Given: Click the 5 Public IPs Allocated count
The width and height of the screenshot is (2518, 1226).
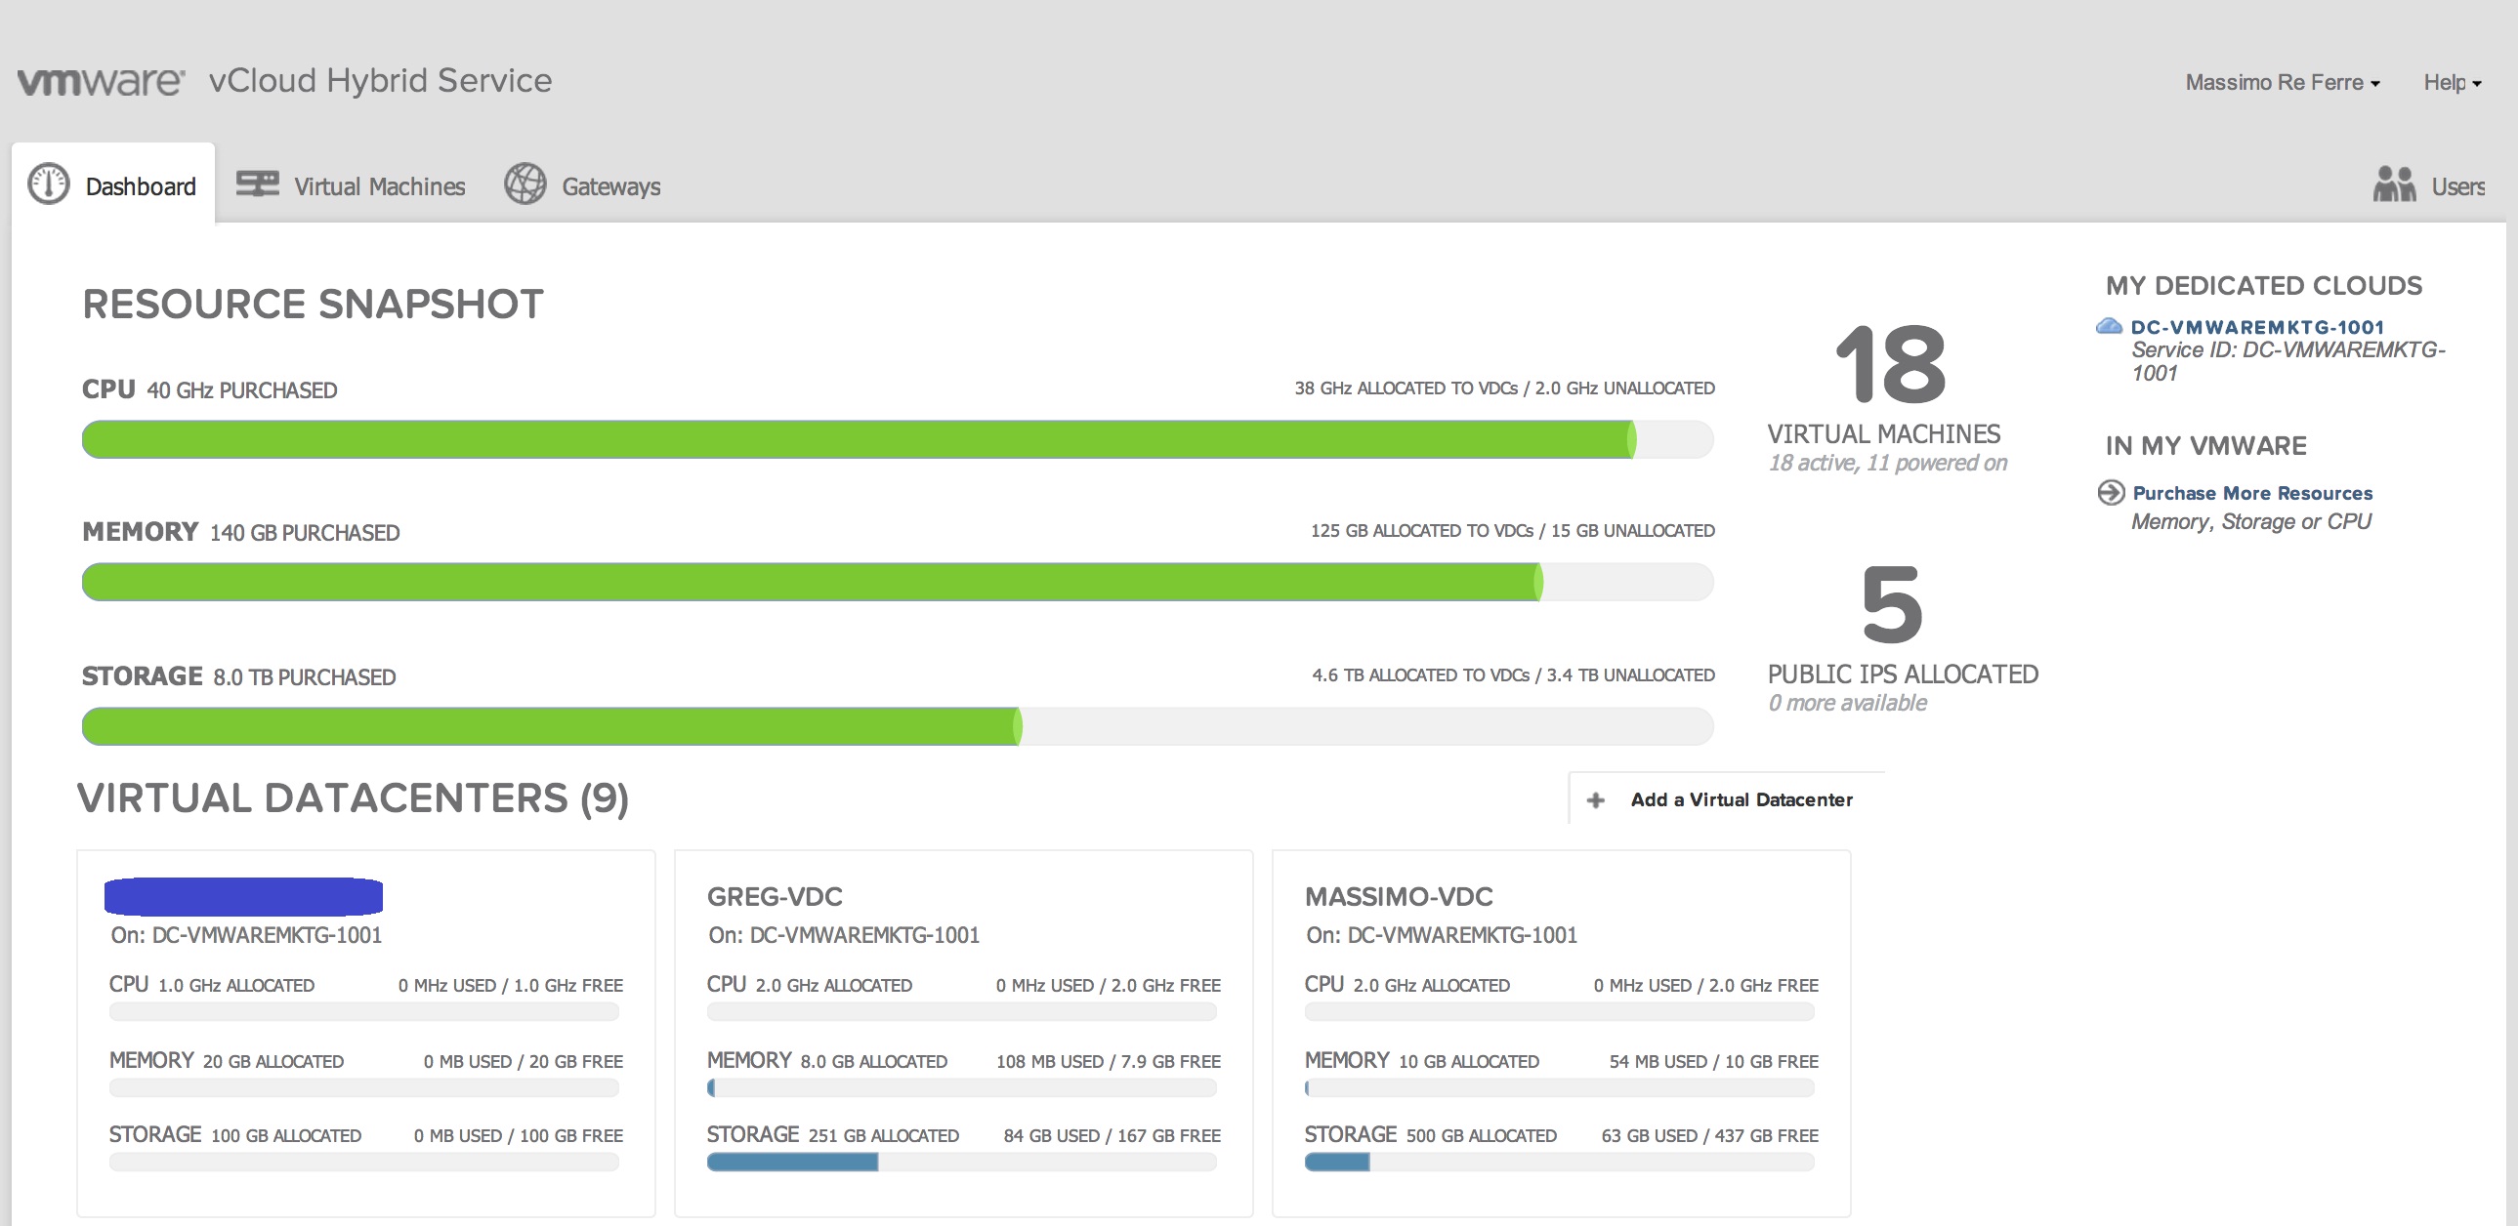Looking at the screenshot, I should tap(1892, 603).
